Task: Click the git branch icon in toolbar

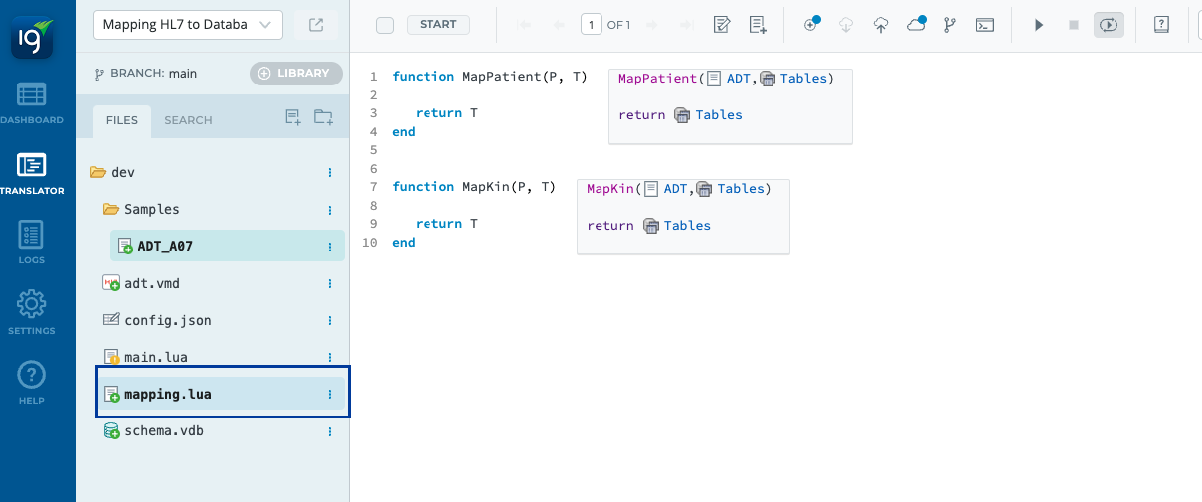Action: (x=949, y=25)
